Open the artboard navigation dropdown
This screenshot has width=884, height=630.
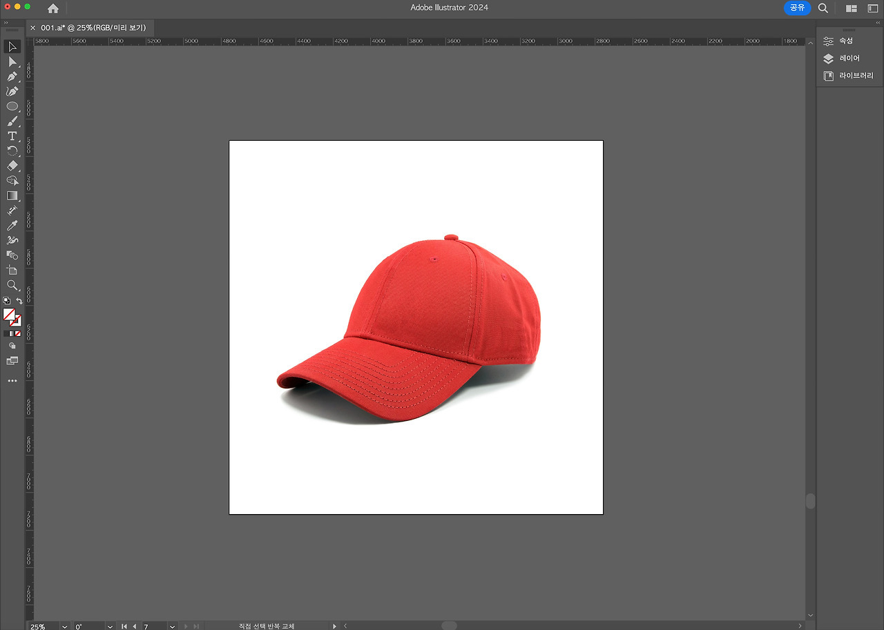tap(172, 626)
